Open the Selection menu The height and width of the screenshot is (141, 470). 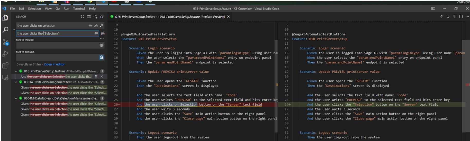pyautogui.click(x=34, y=8)
